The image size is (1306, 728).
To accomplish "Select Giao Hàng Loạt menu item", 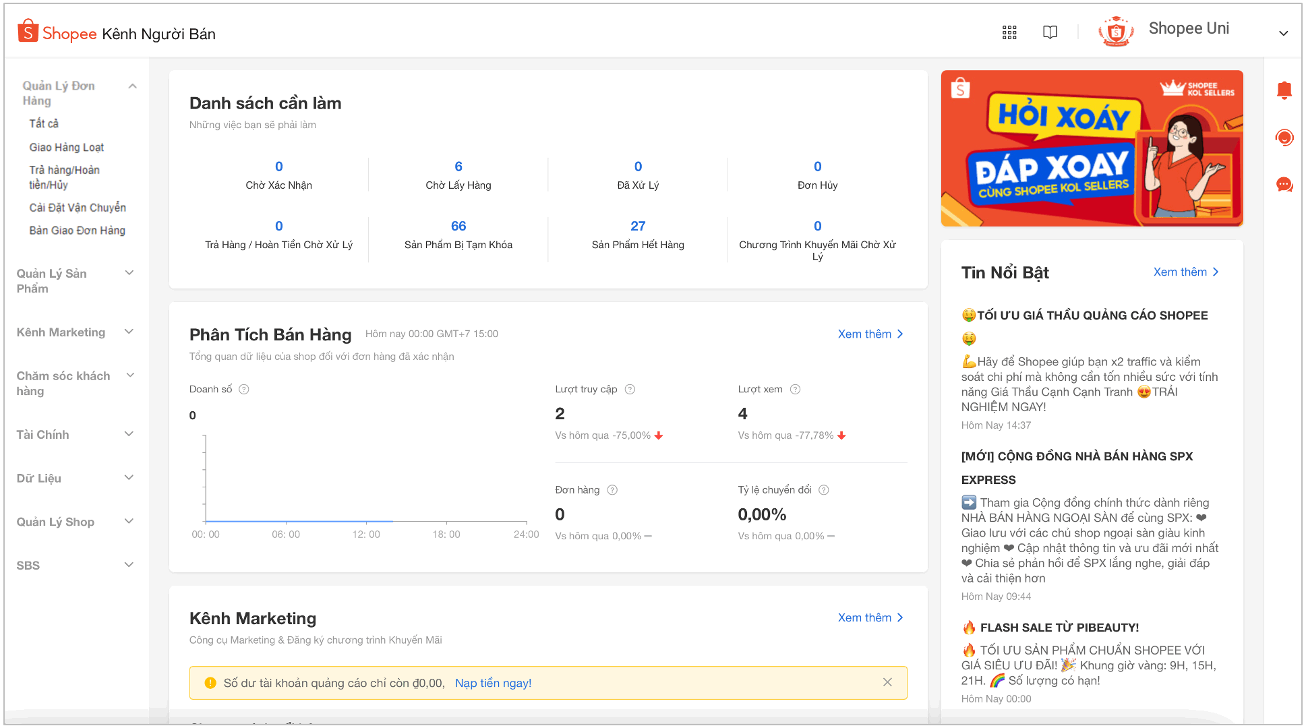I will point(66,147).
